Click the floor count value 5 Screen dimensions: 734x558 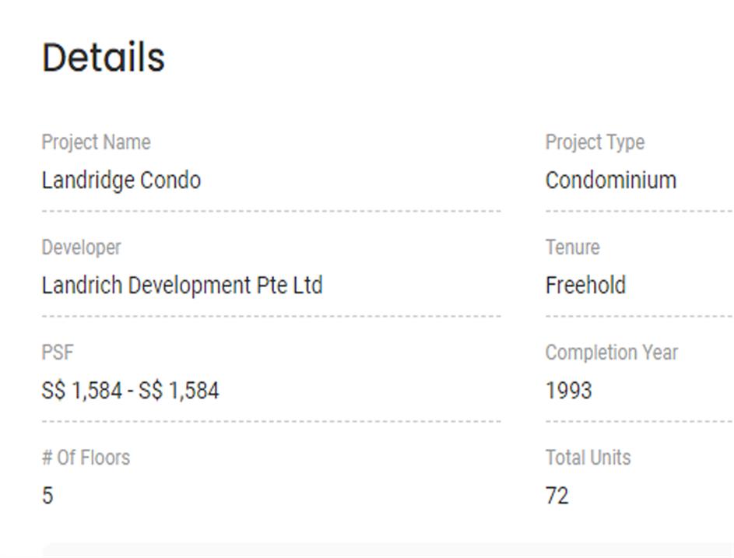point(47,496)
